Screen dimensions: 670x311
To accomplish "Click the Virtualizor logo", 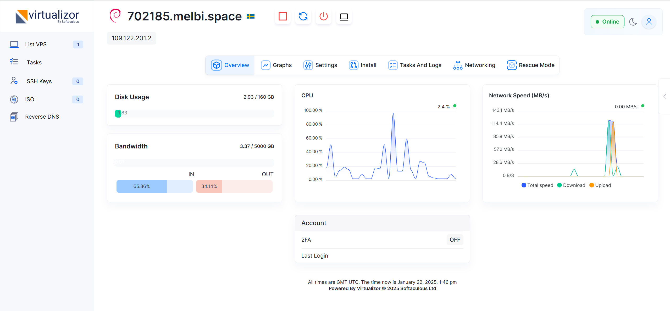I will 47,16.
